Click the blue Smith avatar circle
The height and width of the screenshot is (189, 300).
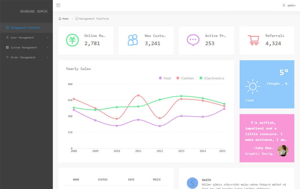(x=192, y=183)
